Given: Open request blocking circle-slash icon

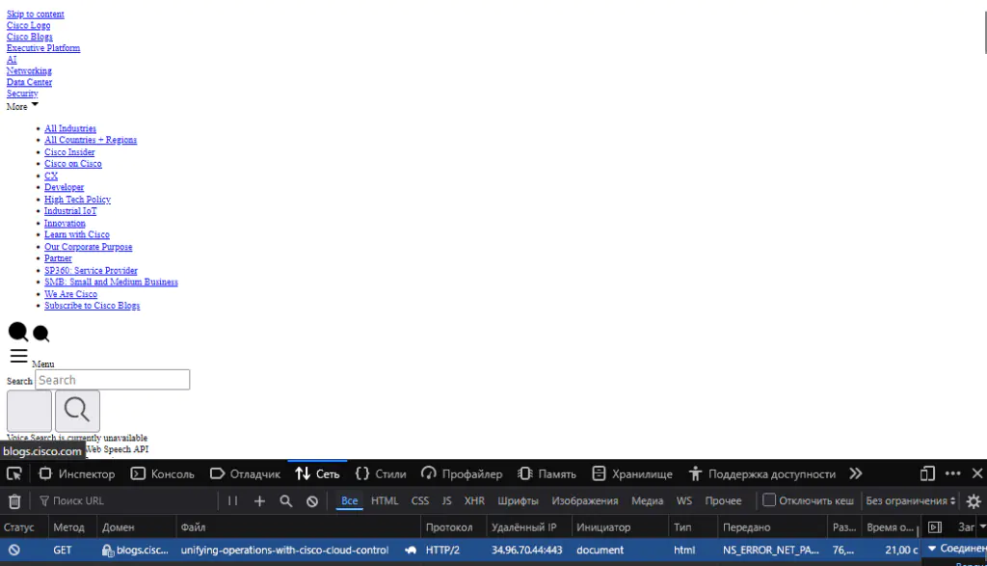Looking at the screenshot, I should coord(312,501).
